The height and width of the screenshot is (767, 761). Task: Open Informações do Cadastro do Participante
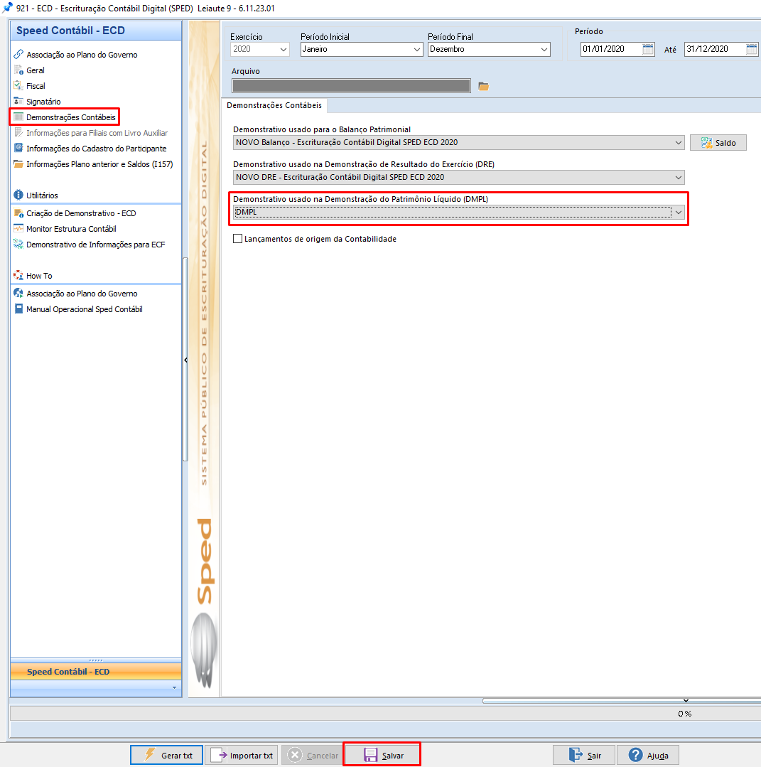(x=97, y=149)
